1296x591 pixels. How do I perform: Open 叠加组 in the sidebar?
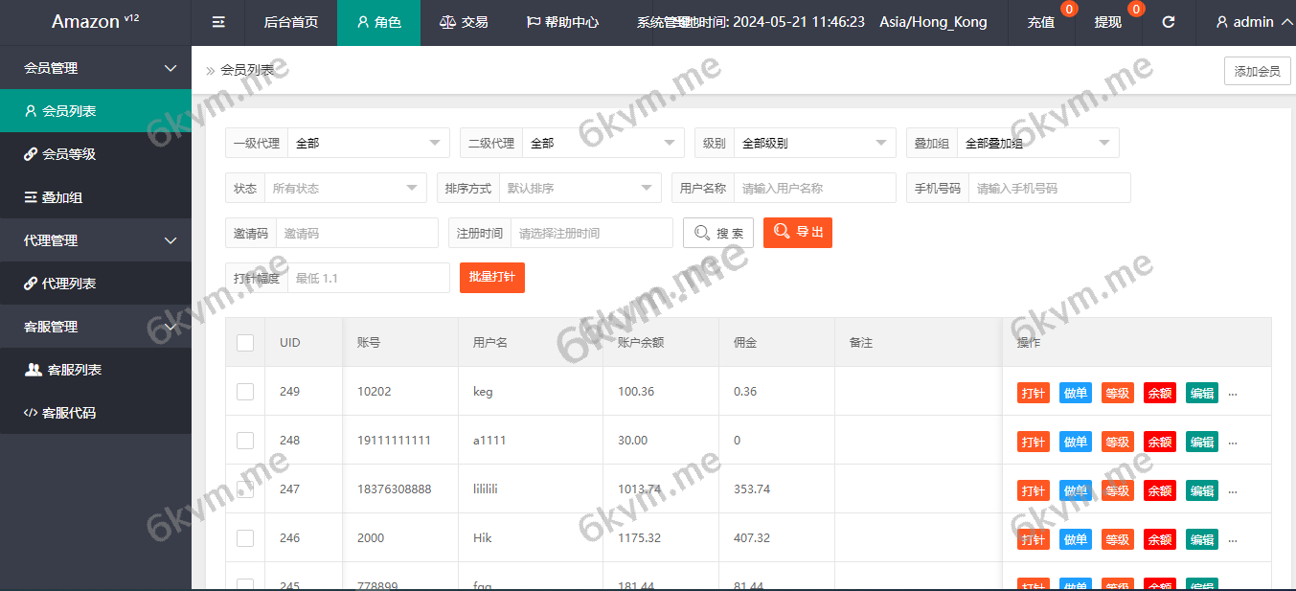[x=61, y=197]
